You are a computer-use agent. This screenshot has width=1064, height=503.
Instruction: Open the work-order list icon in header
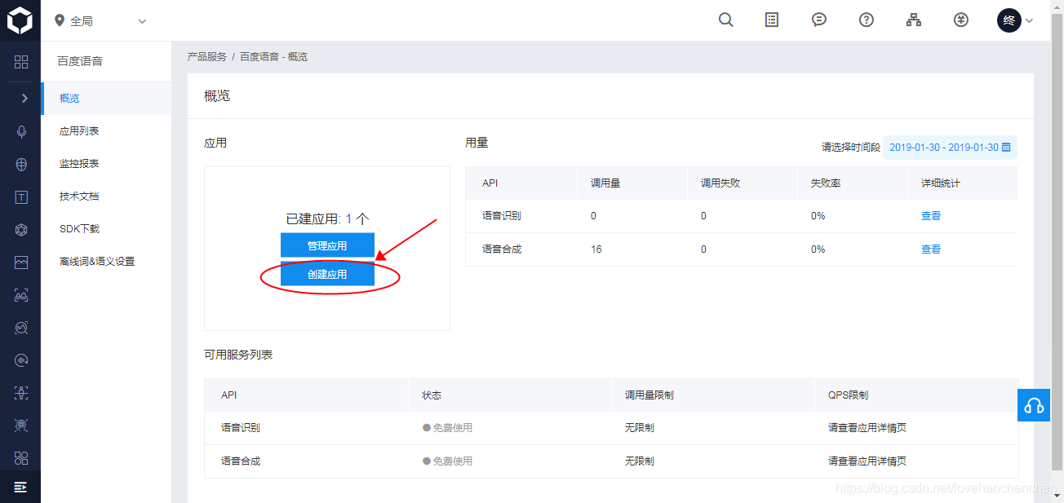point(772,20)
